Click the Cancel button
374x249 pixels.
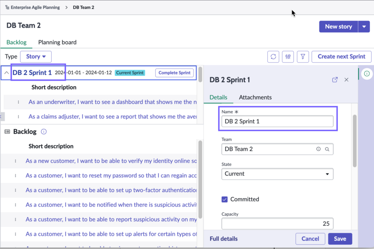pyautogui.click(x=310, y=239)
